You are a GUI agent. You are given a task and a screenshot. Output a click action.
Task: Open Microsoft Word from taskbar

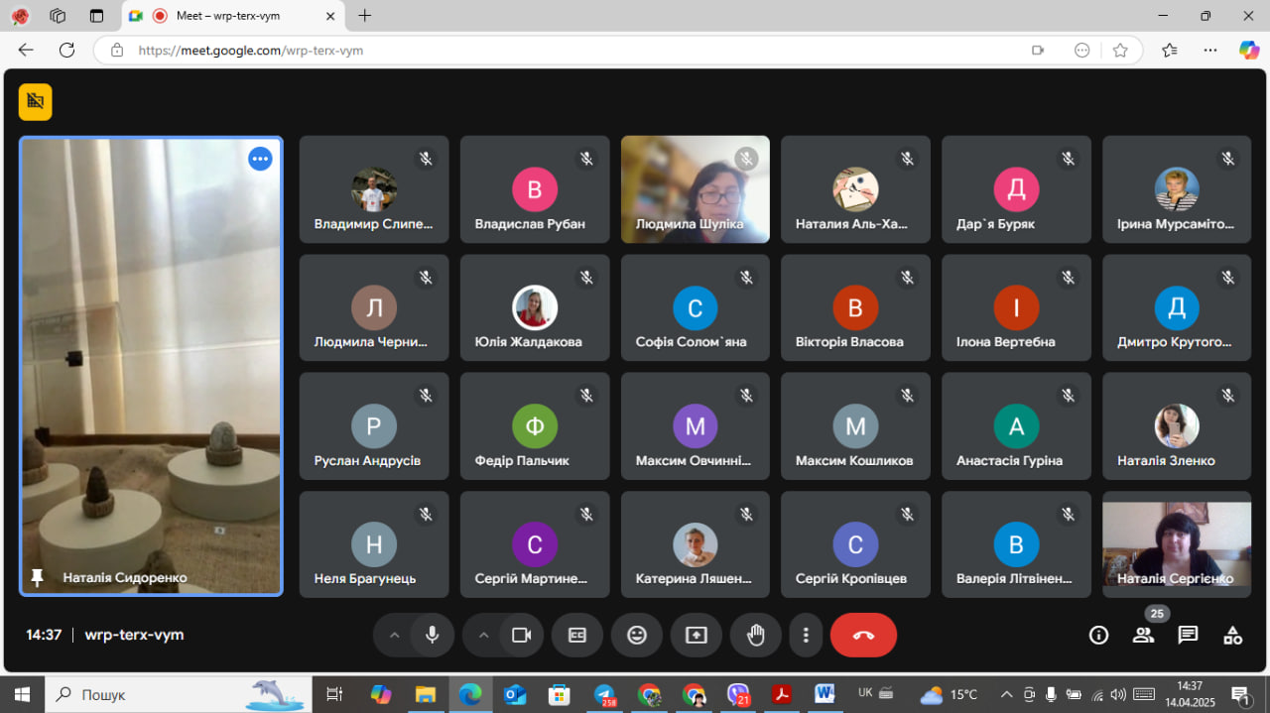click(825, 694)
